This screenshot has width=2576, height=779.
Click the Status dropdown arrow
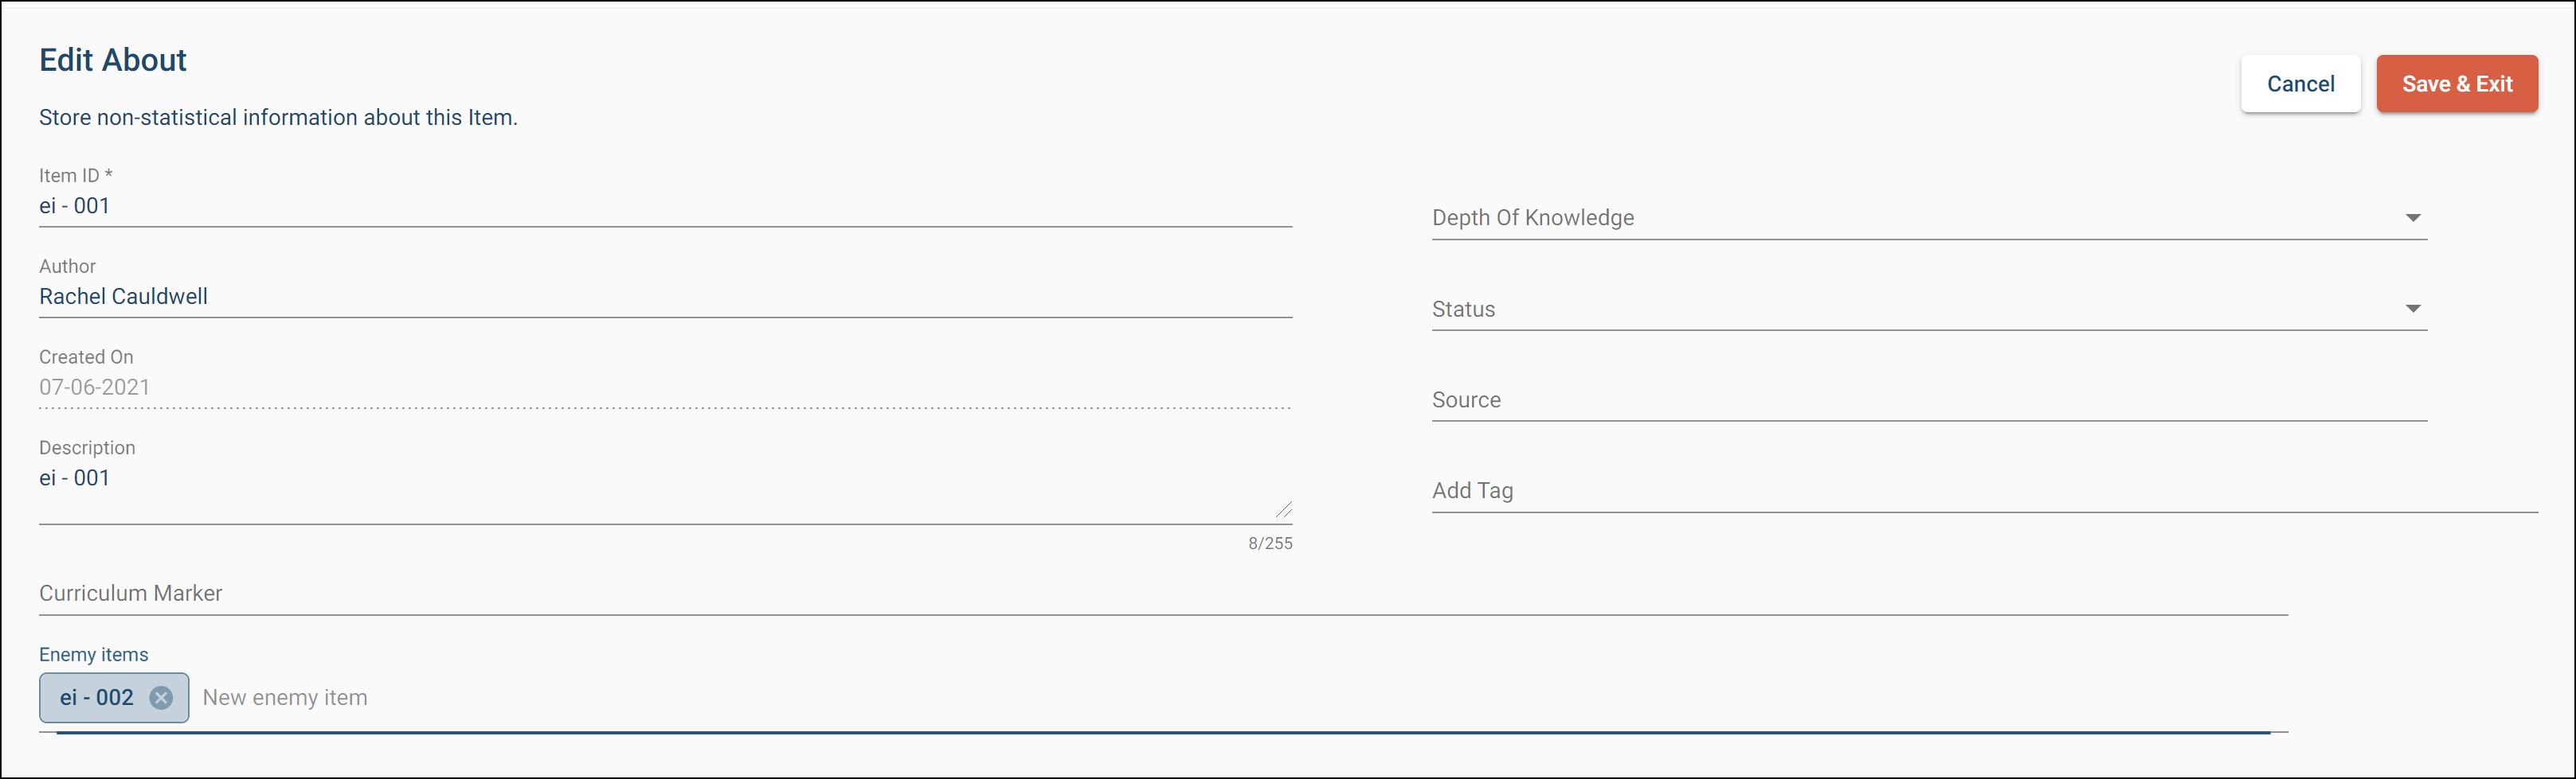pos(2412,309)
